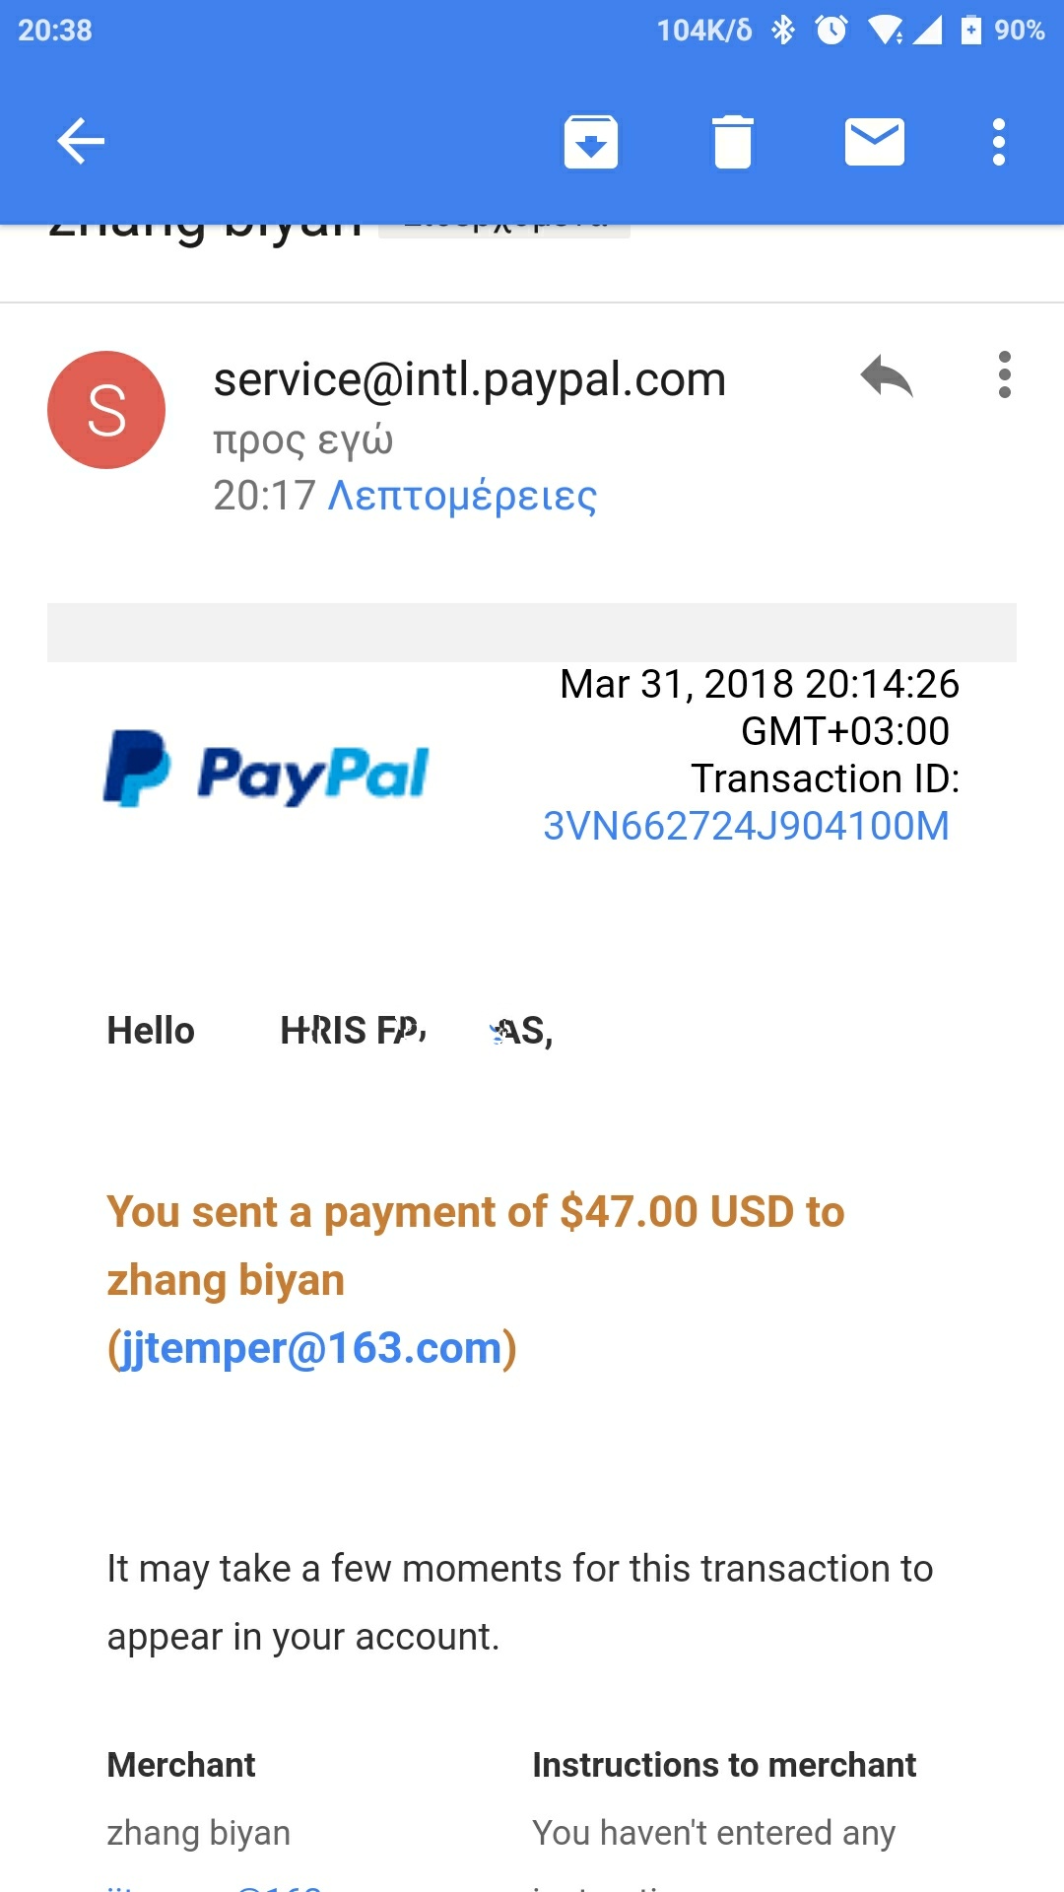Viewport: 1064px width, 1892px height.
Task: Open the message options three-dot menu
Action: (1004, 375)
